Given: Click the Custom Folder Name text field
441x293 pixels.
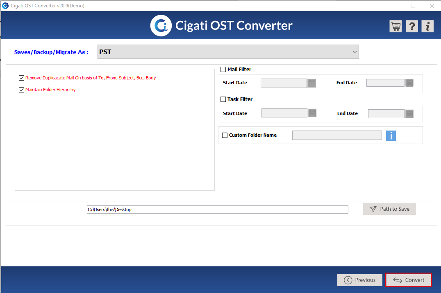Looking at the screenshot, I should [x=337, y=135].
